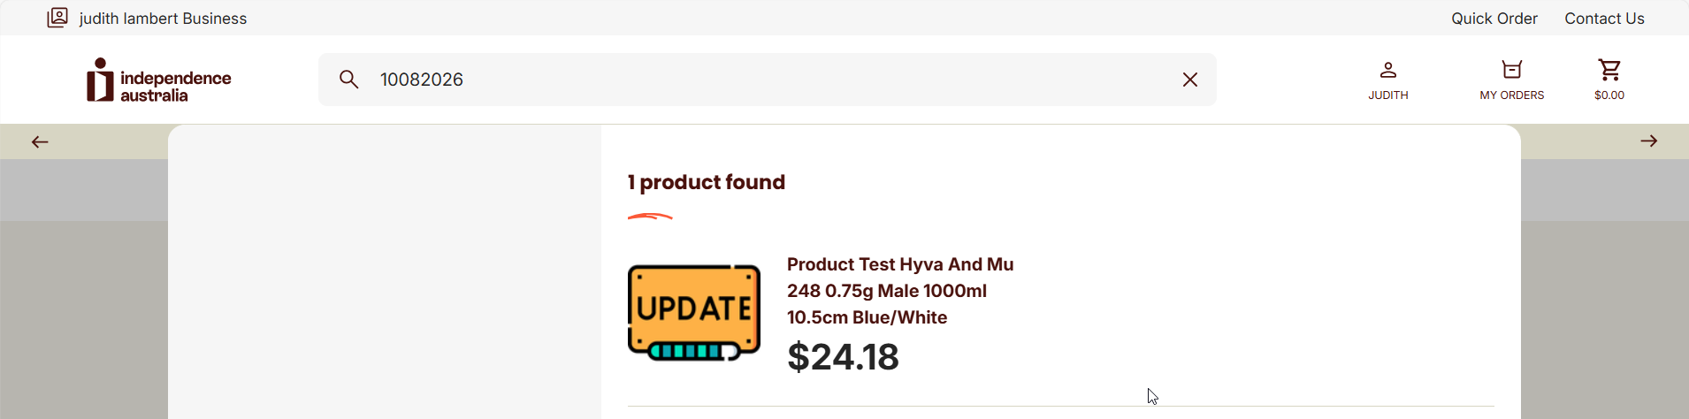Select the MY ORDERS label
This screenshot has height=419, width=1689.
click(1512, 95)
